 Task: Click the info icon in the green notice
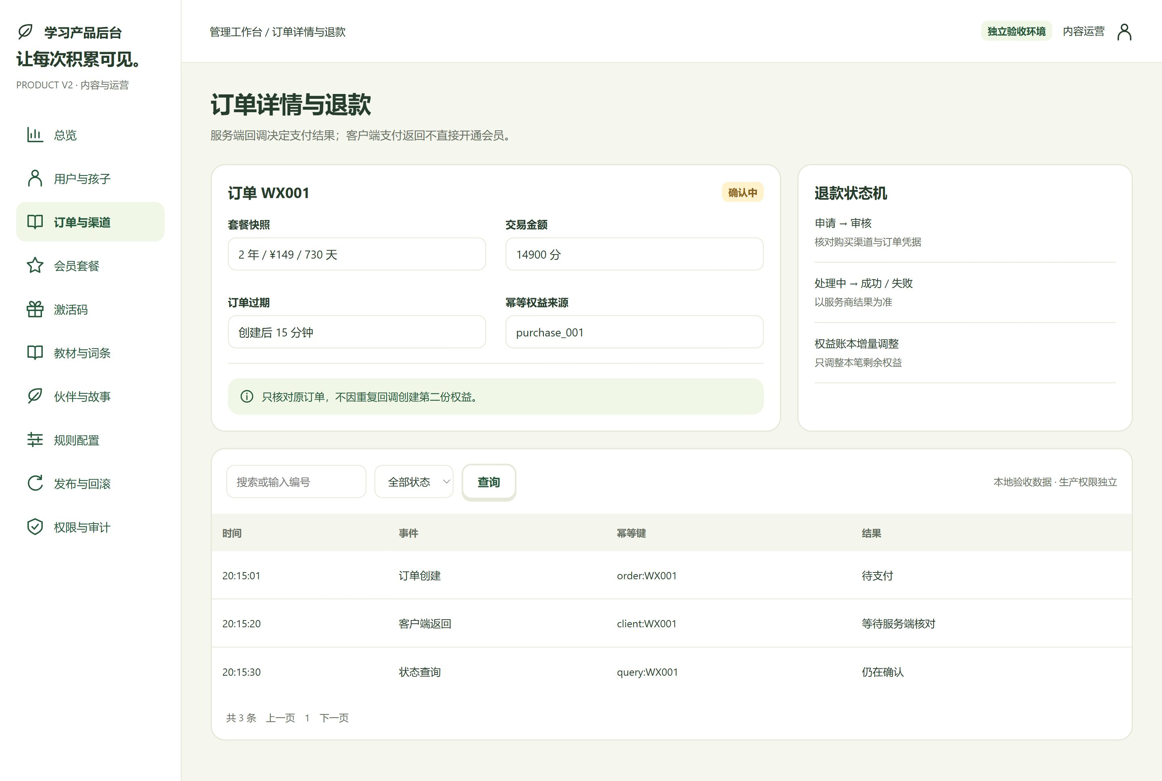coord(247,397)
